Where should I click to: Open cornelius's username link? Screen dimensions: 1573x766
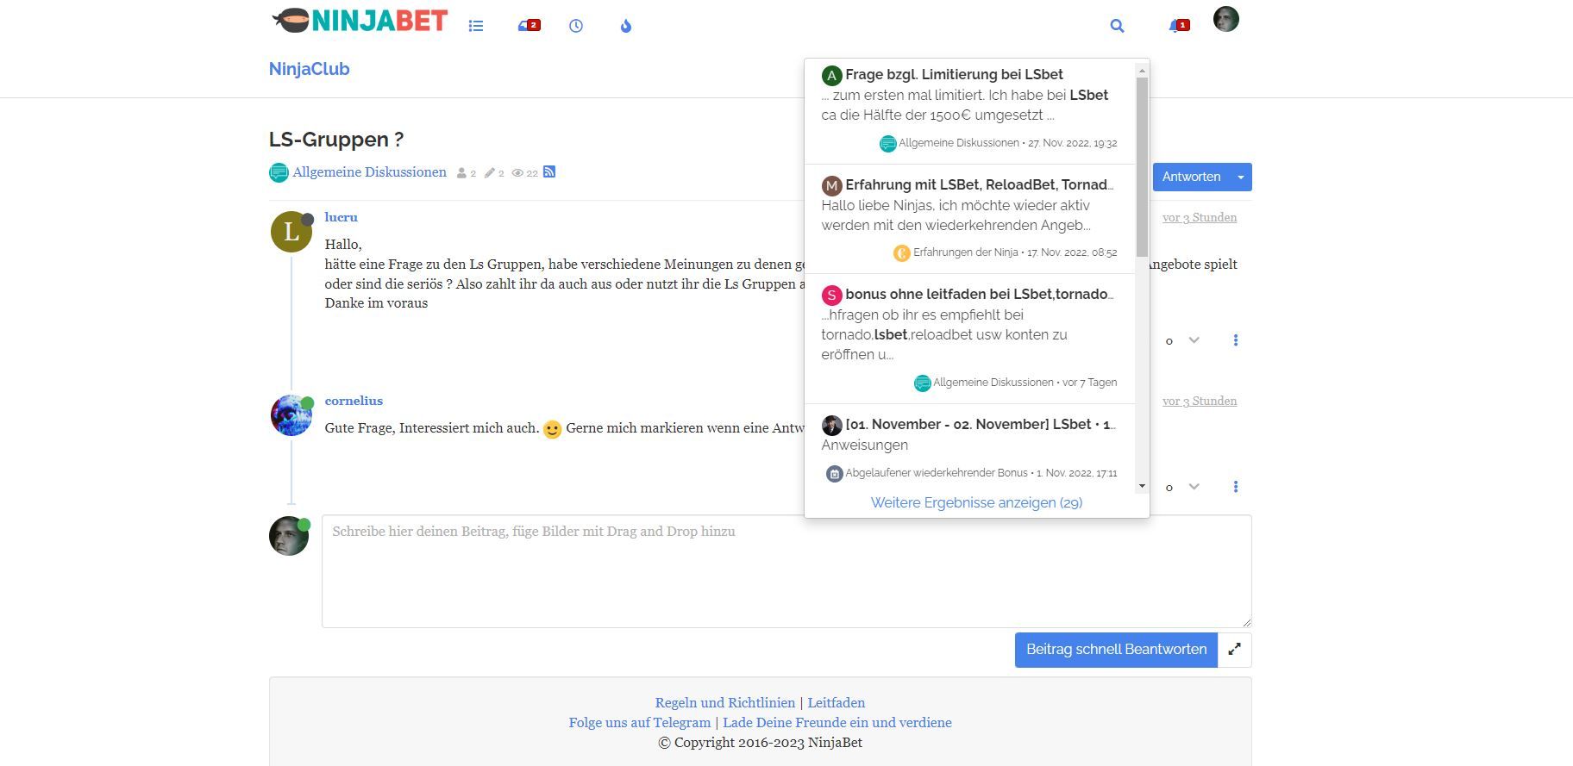[354, 401]
